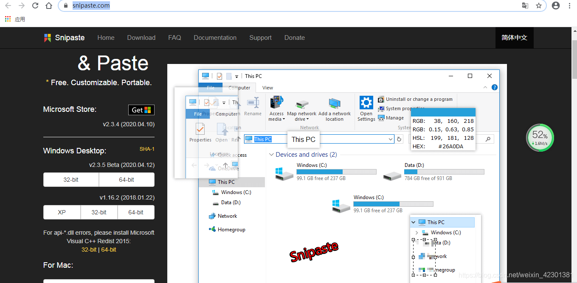Open the Support nav item
Screen dimensions: 577x283
pos(260,38)
